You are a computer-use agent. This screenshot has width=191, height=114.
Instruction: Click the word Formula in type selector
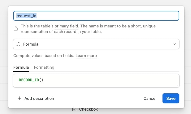(x=31, y=44)
